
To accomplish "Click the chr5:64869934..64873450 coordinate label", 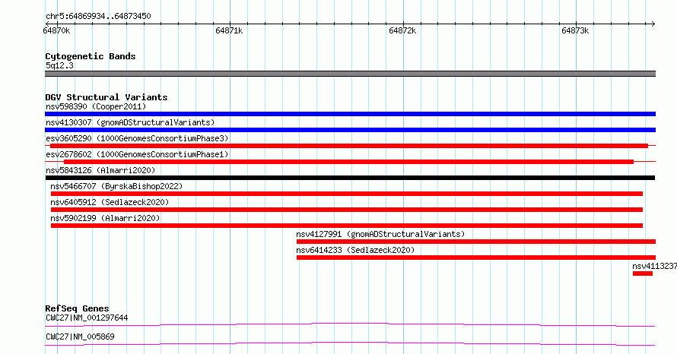I will (98, 17).
